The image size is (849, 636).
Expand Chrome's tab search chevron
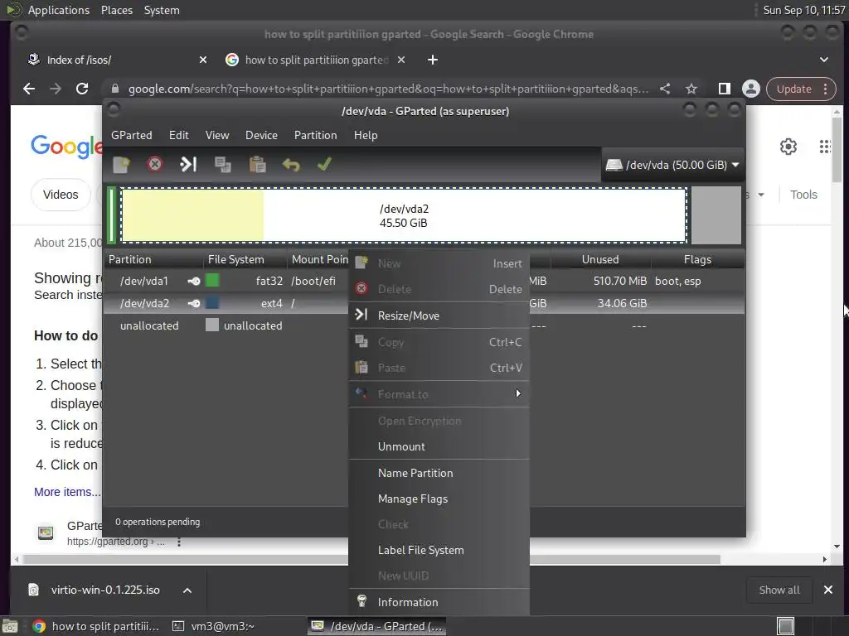click(x=823, y=60)
